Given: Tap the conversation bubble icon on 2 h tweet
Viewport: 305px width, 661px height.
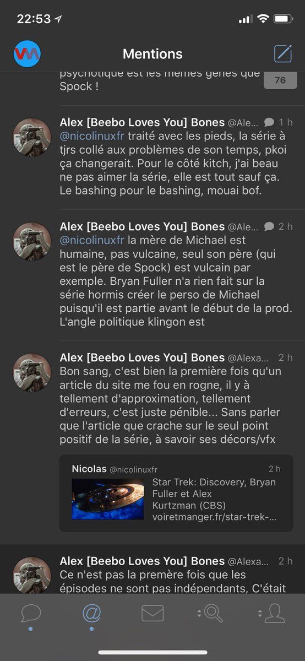Looking at the screenshot, I should pos(269,226).
